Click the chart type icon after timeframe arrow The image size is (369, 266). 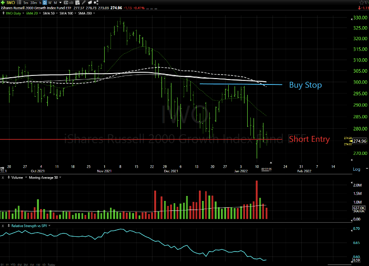coord(66,3)
